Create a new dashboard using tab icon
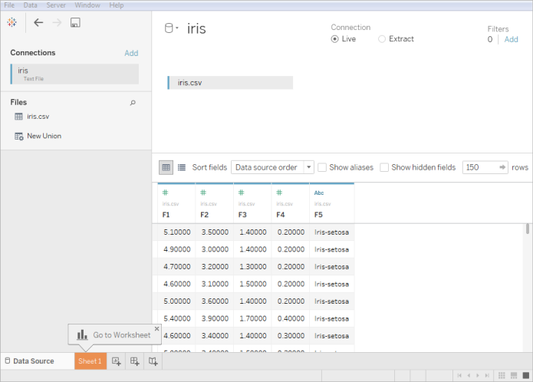 (x=135, y=361)
